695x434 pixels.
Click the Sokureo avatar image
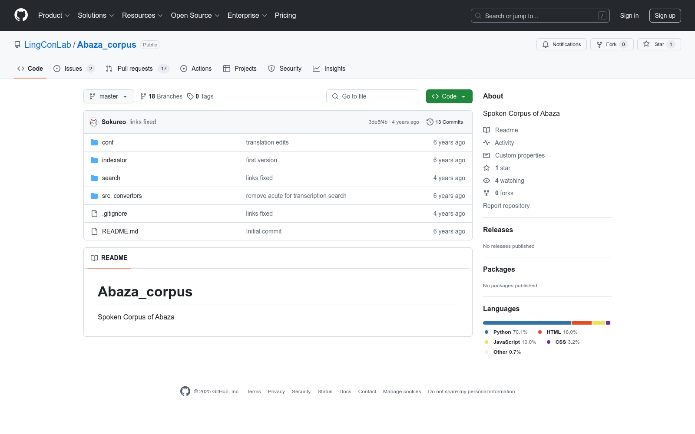click(94, 122)
